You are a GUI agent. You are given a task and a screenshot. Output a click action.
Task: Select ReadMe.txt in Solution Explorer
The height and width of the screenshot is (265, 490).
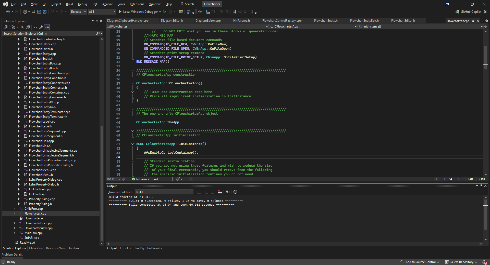tap(28, 243)
